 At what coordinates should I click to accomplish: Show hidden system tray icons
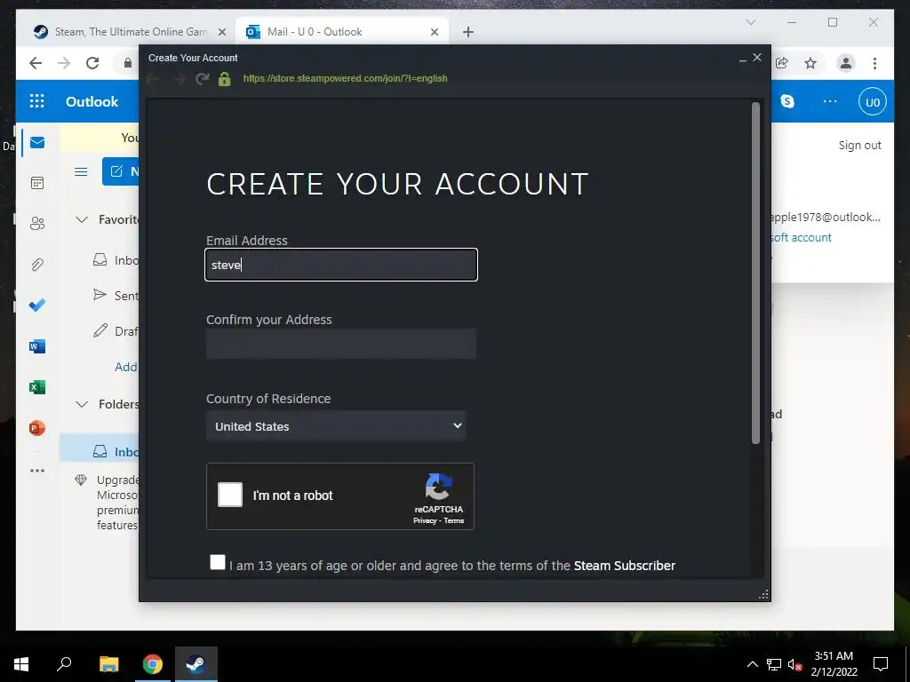tap(752, 664)
